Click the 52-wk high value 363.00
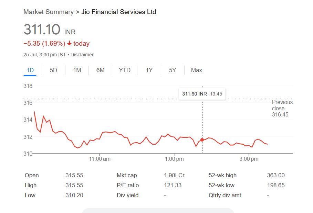 276,175
